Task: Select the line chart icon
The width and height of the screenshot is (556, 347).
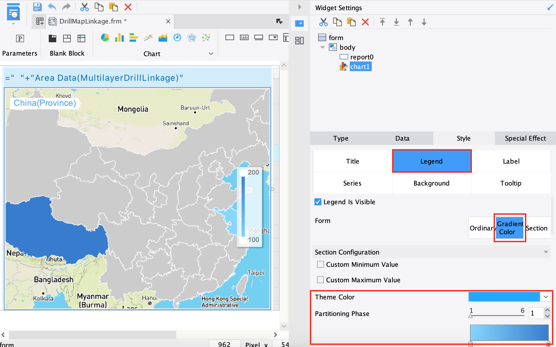Action: [148, 38]
